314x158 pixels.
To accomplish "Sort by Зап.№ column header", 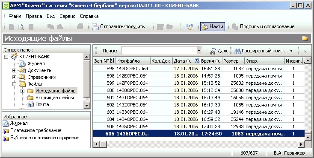I will coord(104,61).
